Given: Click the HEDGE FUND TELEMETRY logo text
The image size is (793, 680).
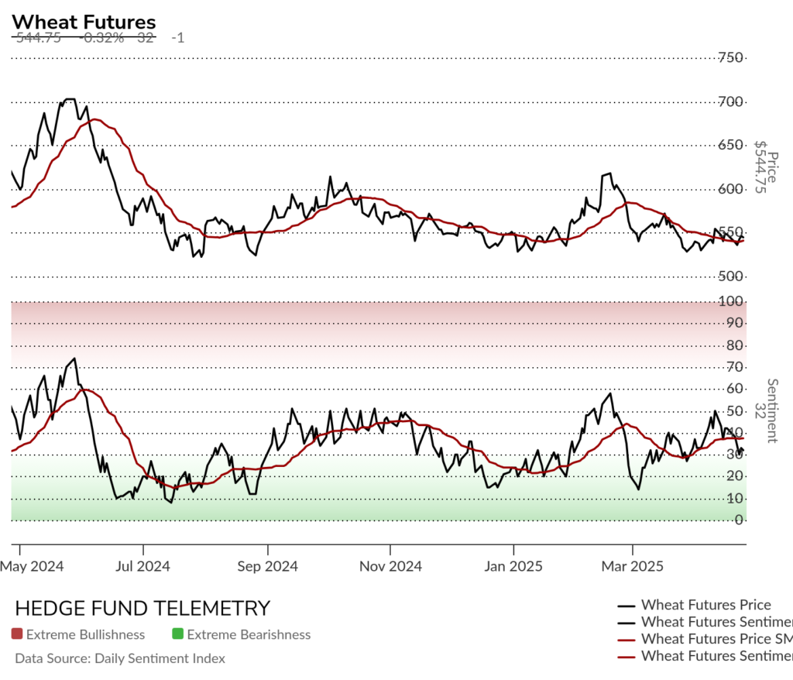Looking at the screenshot, I should point(142,608).
